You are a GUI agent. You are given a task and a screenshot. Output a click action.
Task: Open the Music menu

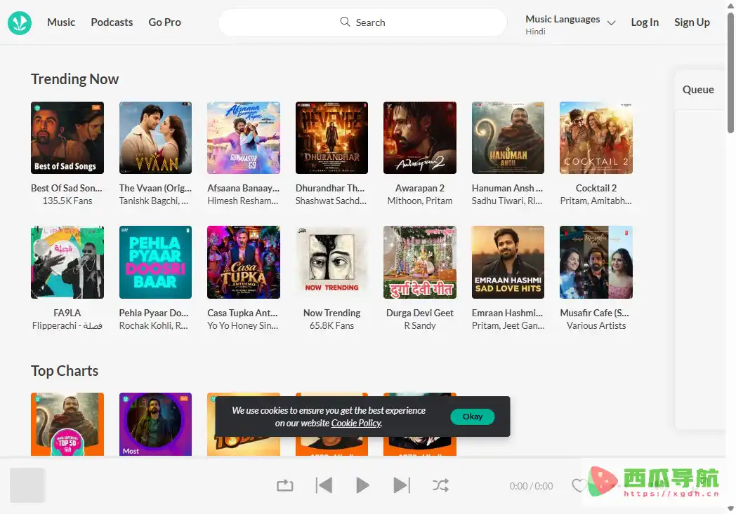coord(61,22)
